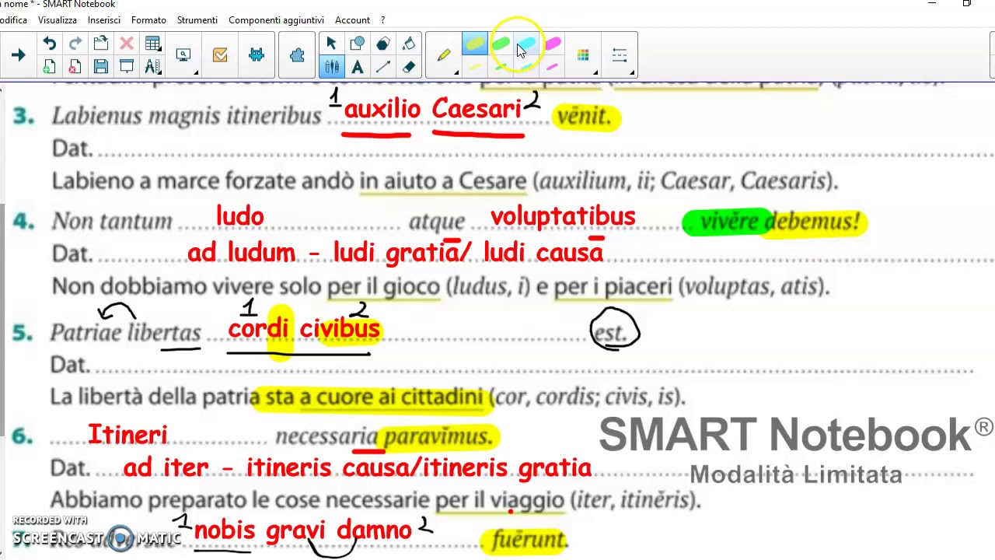Viewport: 995px width, 560px height.
Task: Select the Pens tool
Action: coord(332,67)
